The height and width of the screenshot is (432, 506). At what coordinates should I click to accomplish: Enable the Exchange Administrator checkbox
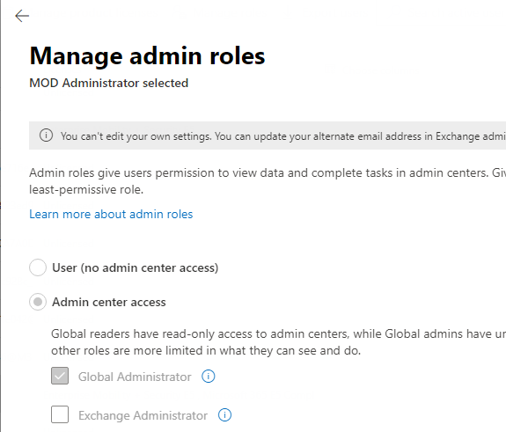click(60, 414)
